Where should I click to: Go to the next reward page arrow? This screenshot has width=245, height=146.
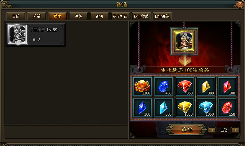235,130
